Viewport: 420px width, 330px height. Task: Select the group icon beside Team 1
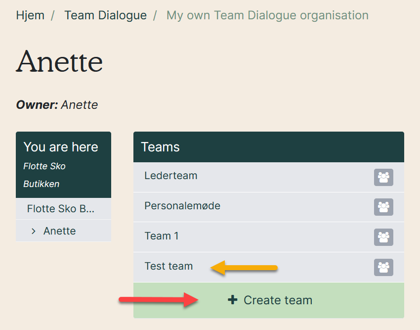pos(384,236)
